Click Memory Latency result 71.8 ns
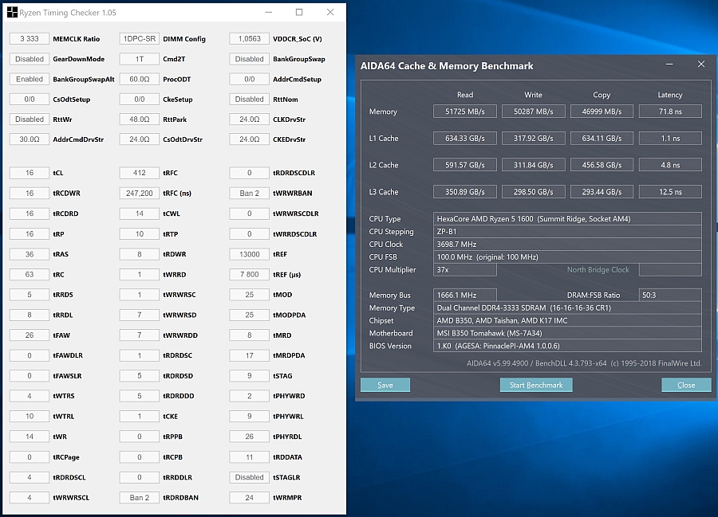This screenshot has height=517, width=718. coord(670,111)
